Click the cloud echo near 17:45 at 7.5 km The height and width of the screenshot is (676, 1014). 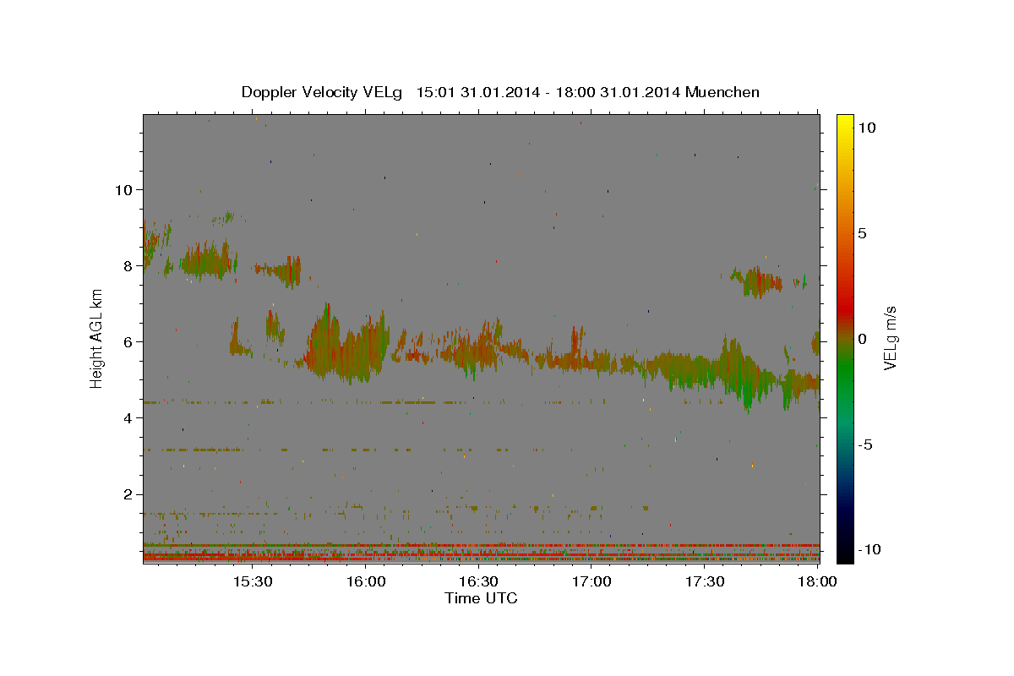tap(758, 281)
